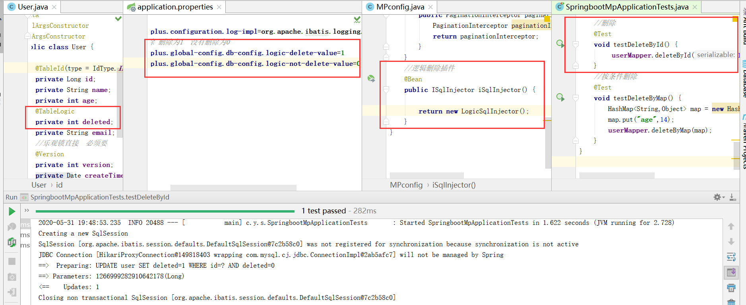
Task: Click iSqlInjector() breadcrumb
Action: coord(454,185)
